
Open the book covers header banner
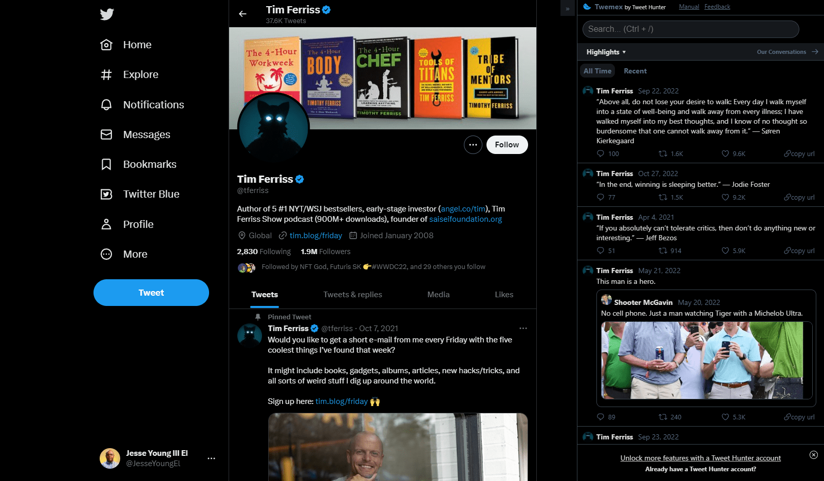coord(383,78)
